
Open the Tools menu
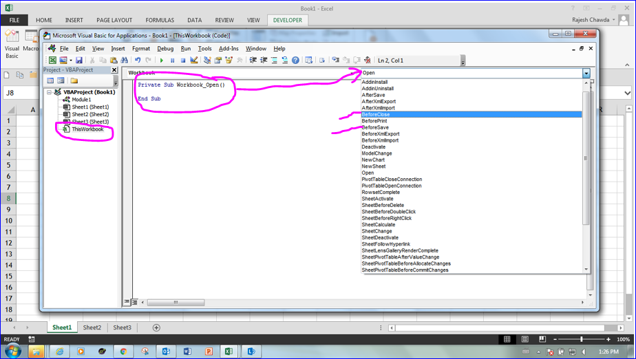(x=205, y=49)
